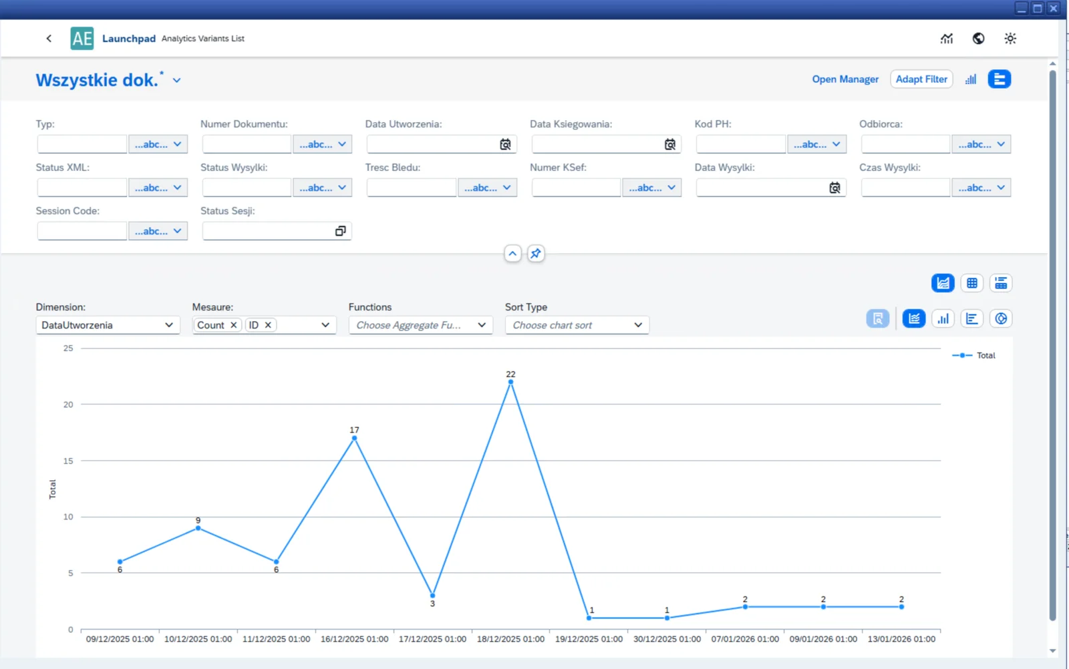Open the AE application logo
The image size is (1069, 669).
click(82, 38)
